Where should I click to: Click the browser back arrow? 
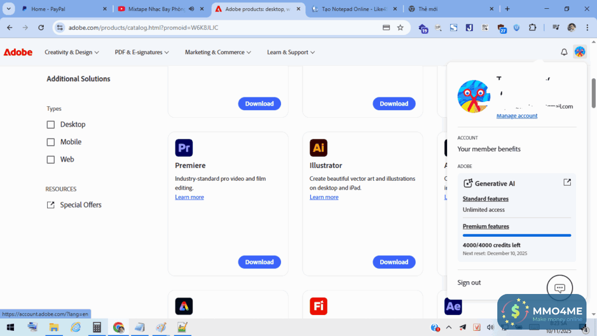tap(9, 27)
